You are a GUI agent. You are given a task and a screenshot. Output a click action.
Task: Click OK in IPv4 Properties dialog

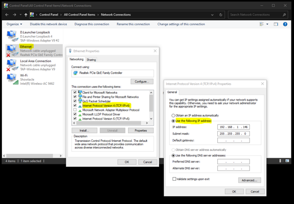pos(234,191)
